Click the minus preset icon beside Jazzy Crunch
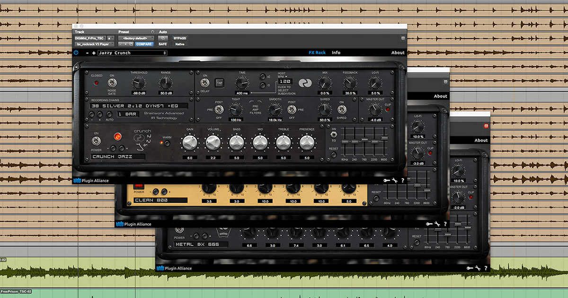This screenshot has width=568, height=298. [87, 53]
